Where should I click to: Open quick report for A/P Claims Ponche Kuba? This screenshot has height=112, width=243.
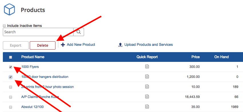tap(147, 97)
